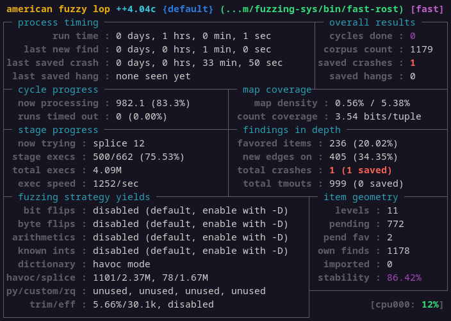Screen dimensions: 451x321
Task: Click the stability value '86.42%'
Action: [x=404, y=278]
